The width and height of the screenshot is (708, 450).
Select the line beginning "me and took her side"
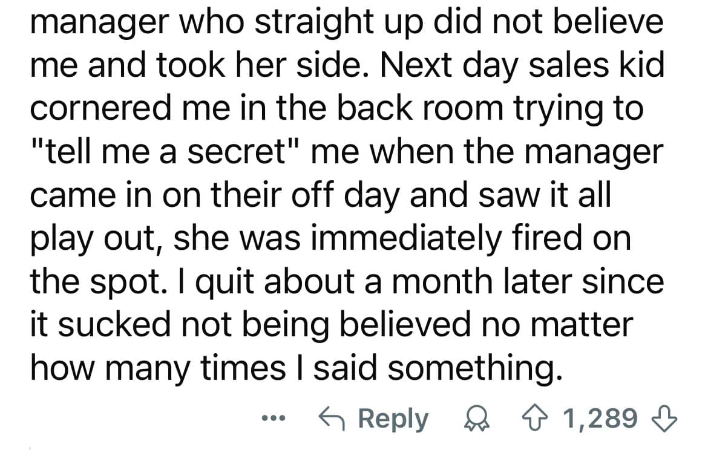[347, 65]
